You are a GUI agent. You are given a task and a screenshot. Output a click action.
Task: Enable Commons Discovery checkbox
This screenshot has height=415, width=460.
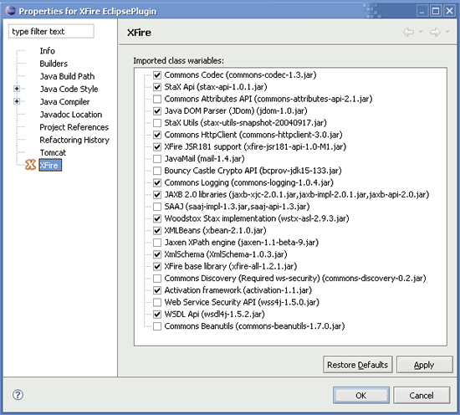coord(157,279)
